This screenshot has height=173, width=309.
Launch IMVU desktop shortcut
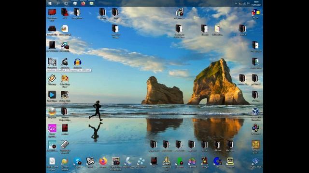tap(90, 161)
